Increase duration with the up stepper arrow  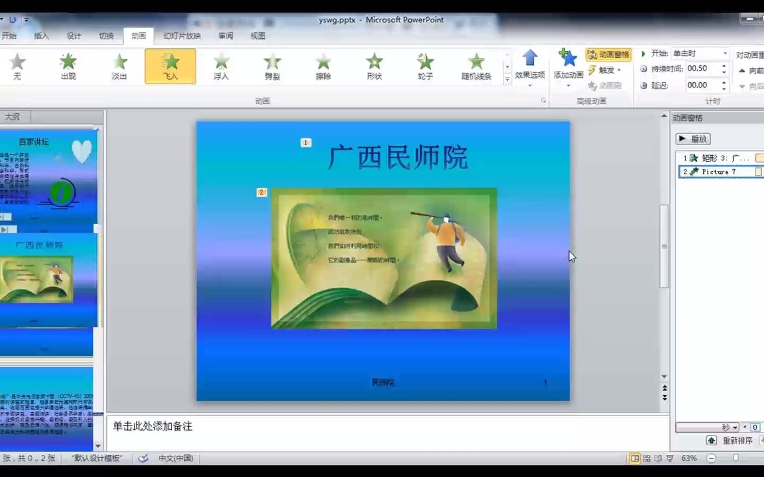pos(724,66)
